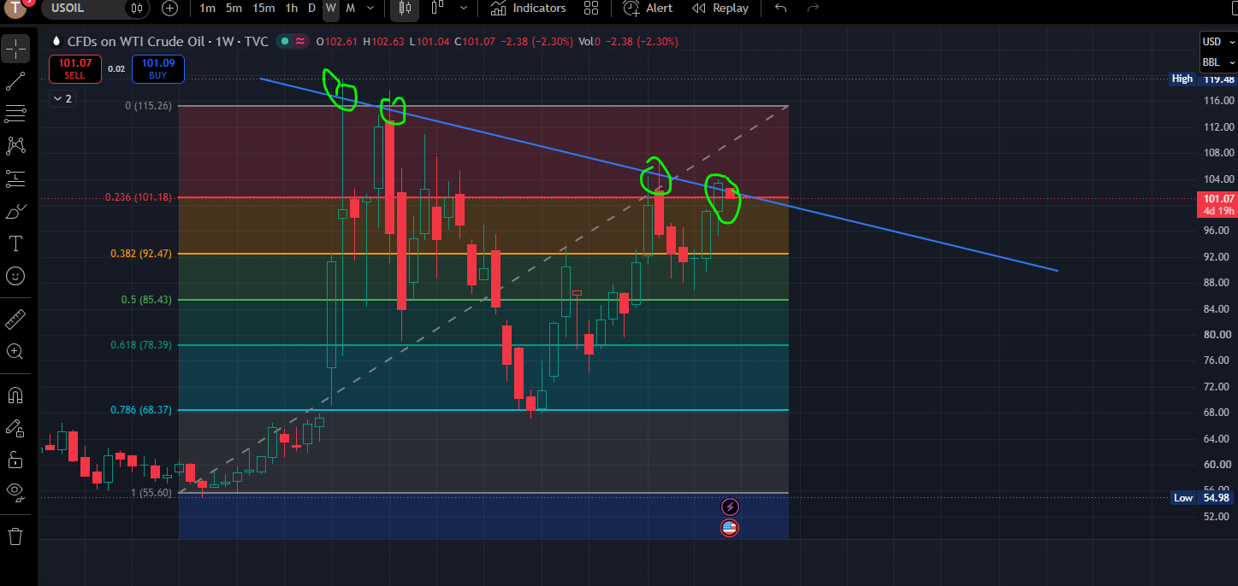
Task: Click the green market status dot
Action: [285, 41]
